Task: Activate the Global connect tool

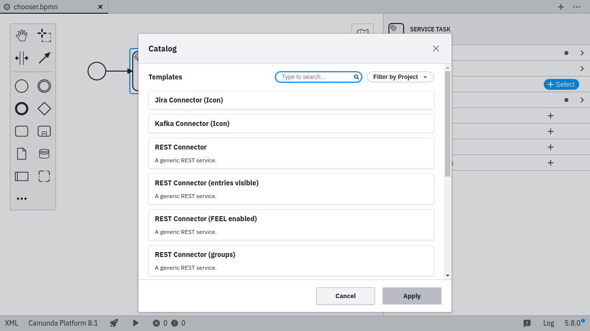Action: [x=44, y=58]
